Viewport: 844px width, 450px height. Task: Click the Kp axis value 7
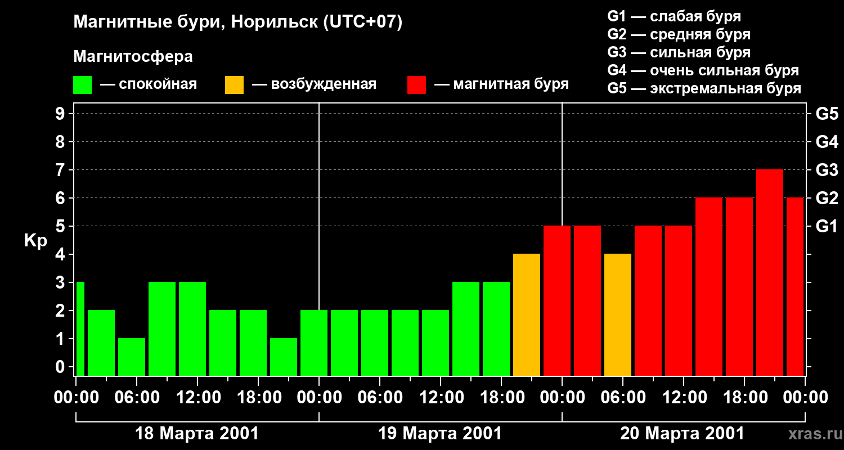click(x=61, y=170)
